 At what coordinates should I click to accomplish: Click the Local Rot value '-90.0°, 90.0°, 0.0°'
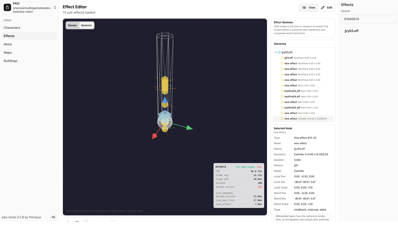point(305,182)
